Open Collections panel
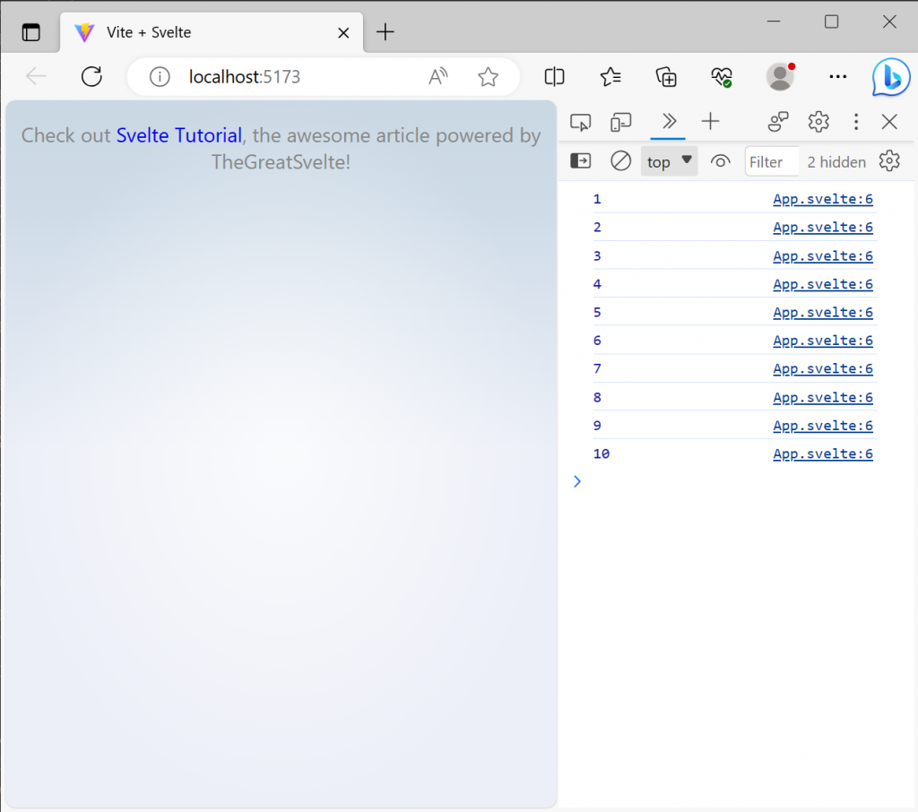 pos(666,77)
